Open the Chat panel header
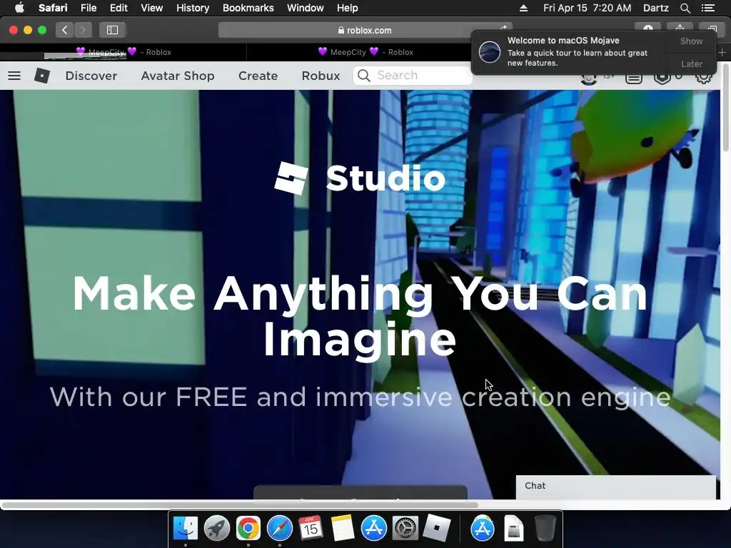Image resolution: width=731 pixels, height=548 pixels. coord(615,486)
